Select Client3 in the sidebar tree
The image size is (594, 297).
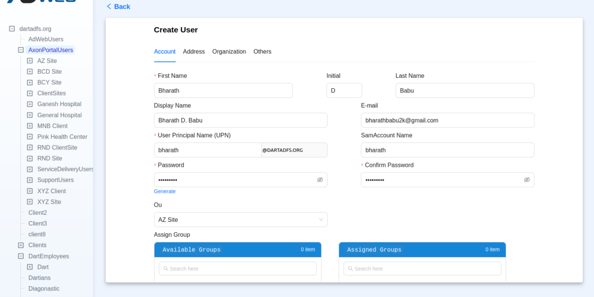[37, 223]
